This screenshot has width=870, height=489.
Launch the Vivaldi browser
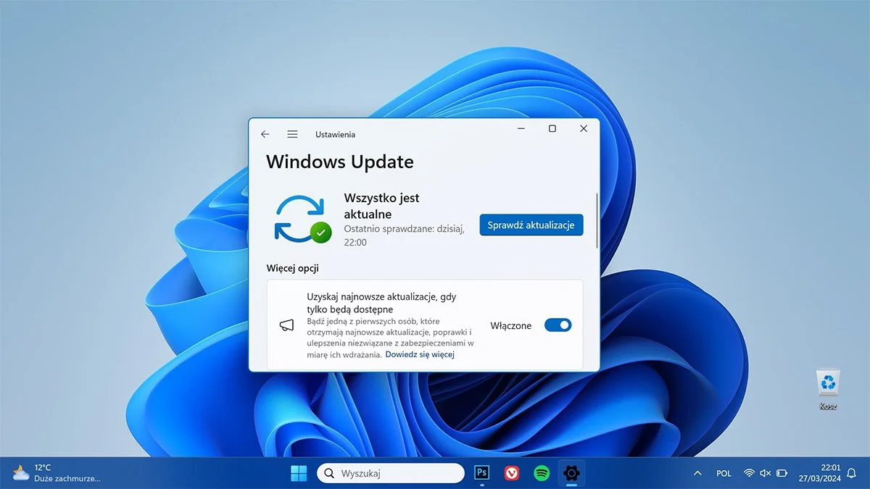click(511, 472)
